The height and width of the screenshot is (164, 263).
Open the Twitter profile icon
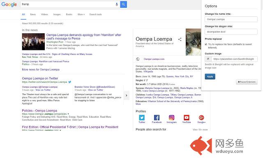(142, 118)
